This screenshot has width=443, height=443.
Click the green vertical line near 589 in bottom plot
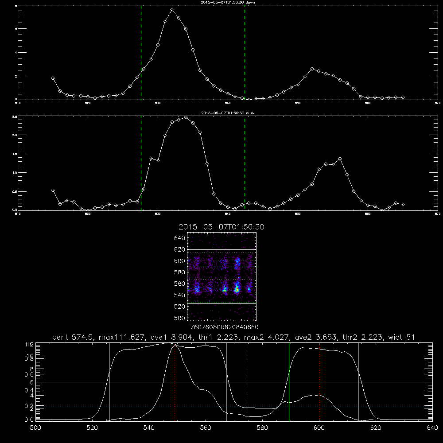tap(289, 381)
